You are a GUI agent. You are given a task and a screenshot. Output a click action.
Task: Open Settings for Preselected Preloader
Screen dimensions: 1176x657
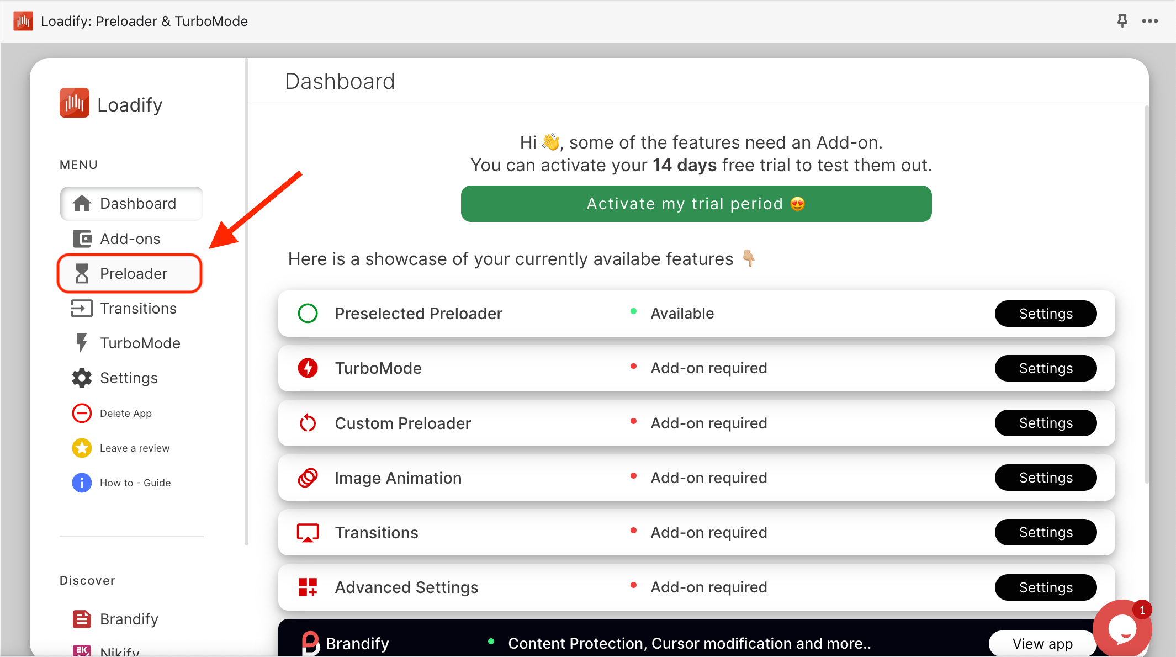pos(1045,313)
